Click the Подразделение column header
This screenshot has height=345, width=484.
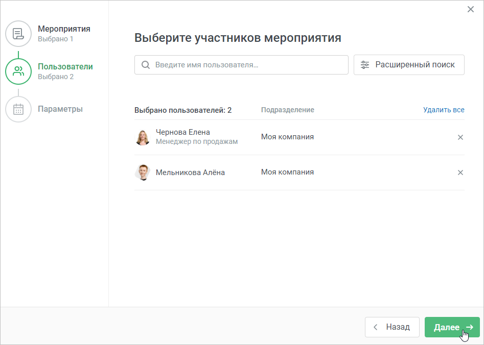288,110
